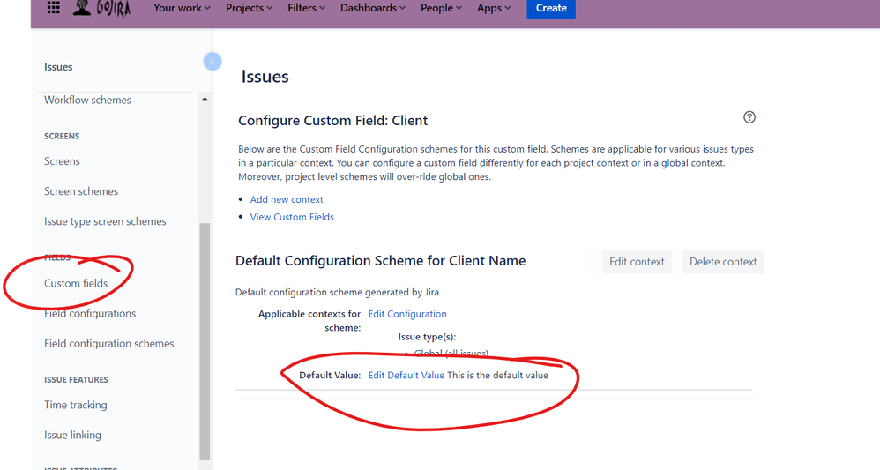Click the Edit Configuration link
This screenshot has height=470, width=880.
click(407, 314)
